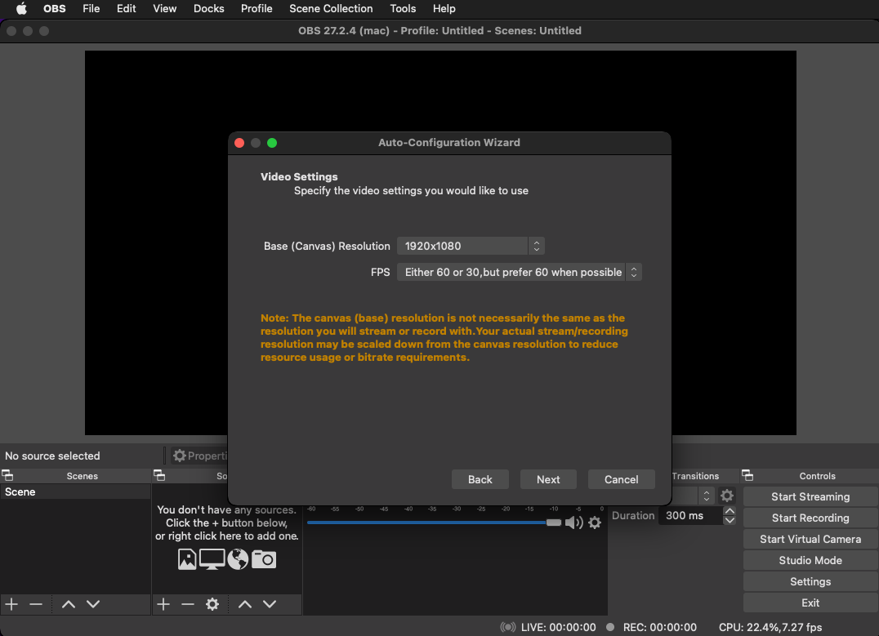Screen dimensions: 879x636
Task: Adjust the audio volume slider handle
Action: coord(553,523)
